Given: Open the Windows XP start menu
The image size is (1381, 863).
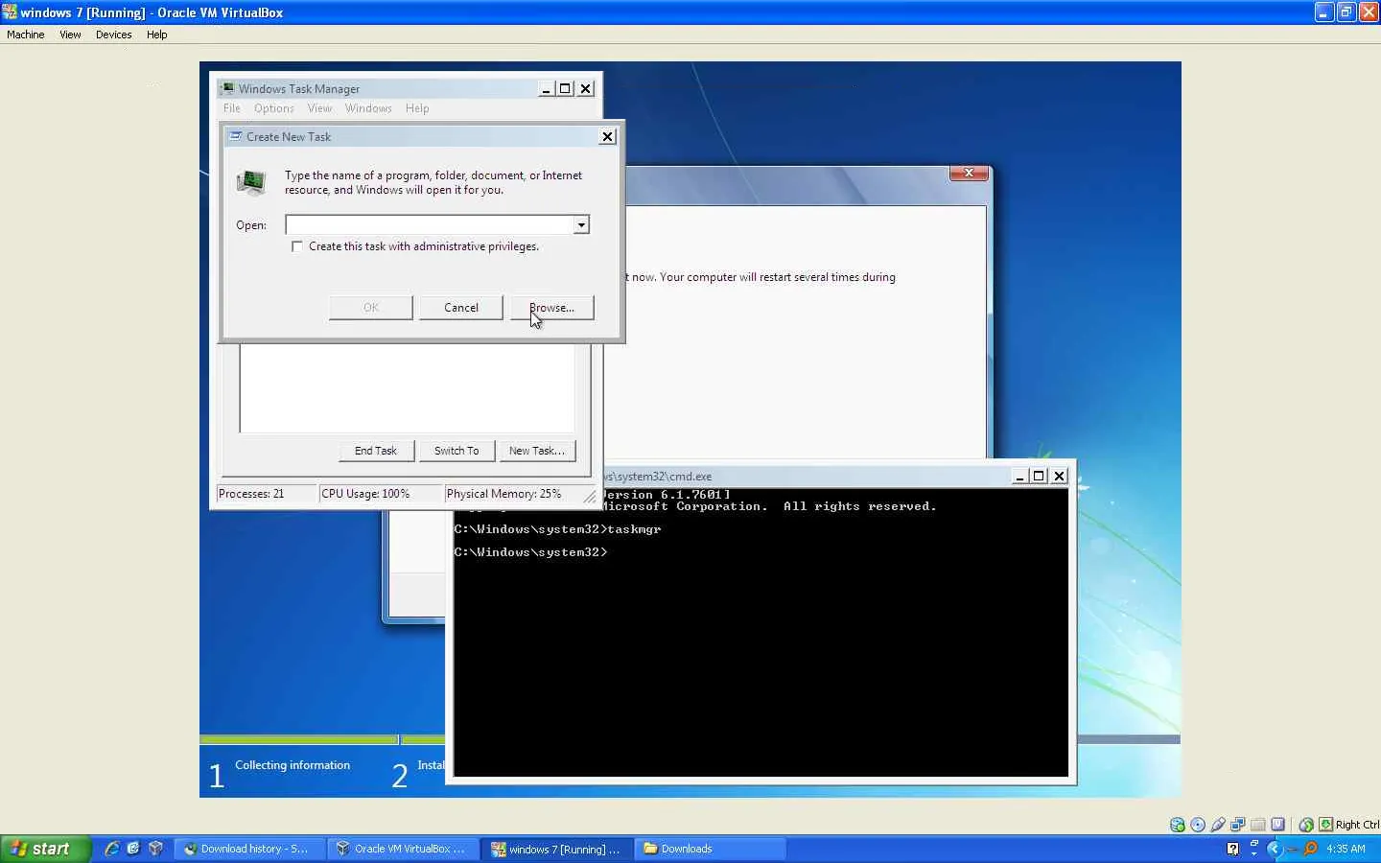Looking at the screenshot, I should (45, 849).
